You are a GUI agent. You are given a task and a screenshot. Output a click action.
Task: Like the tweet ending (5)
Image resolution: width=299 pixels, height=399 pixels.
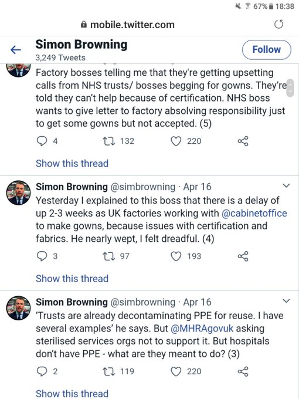coord(176,141)
